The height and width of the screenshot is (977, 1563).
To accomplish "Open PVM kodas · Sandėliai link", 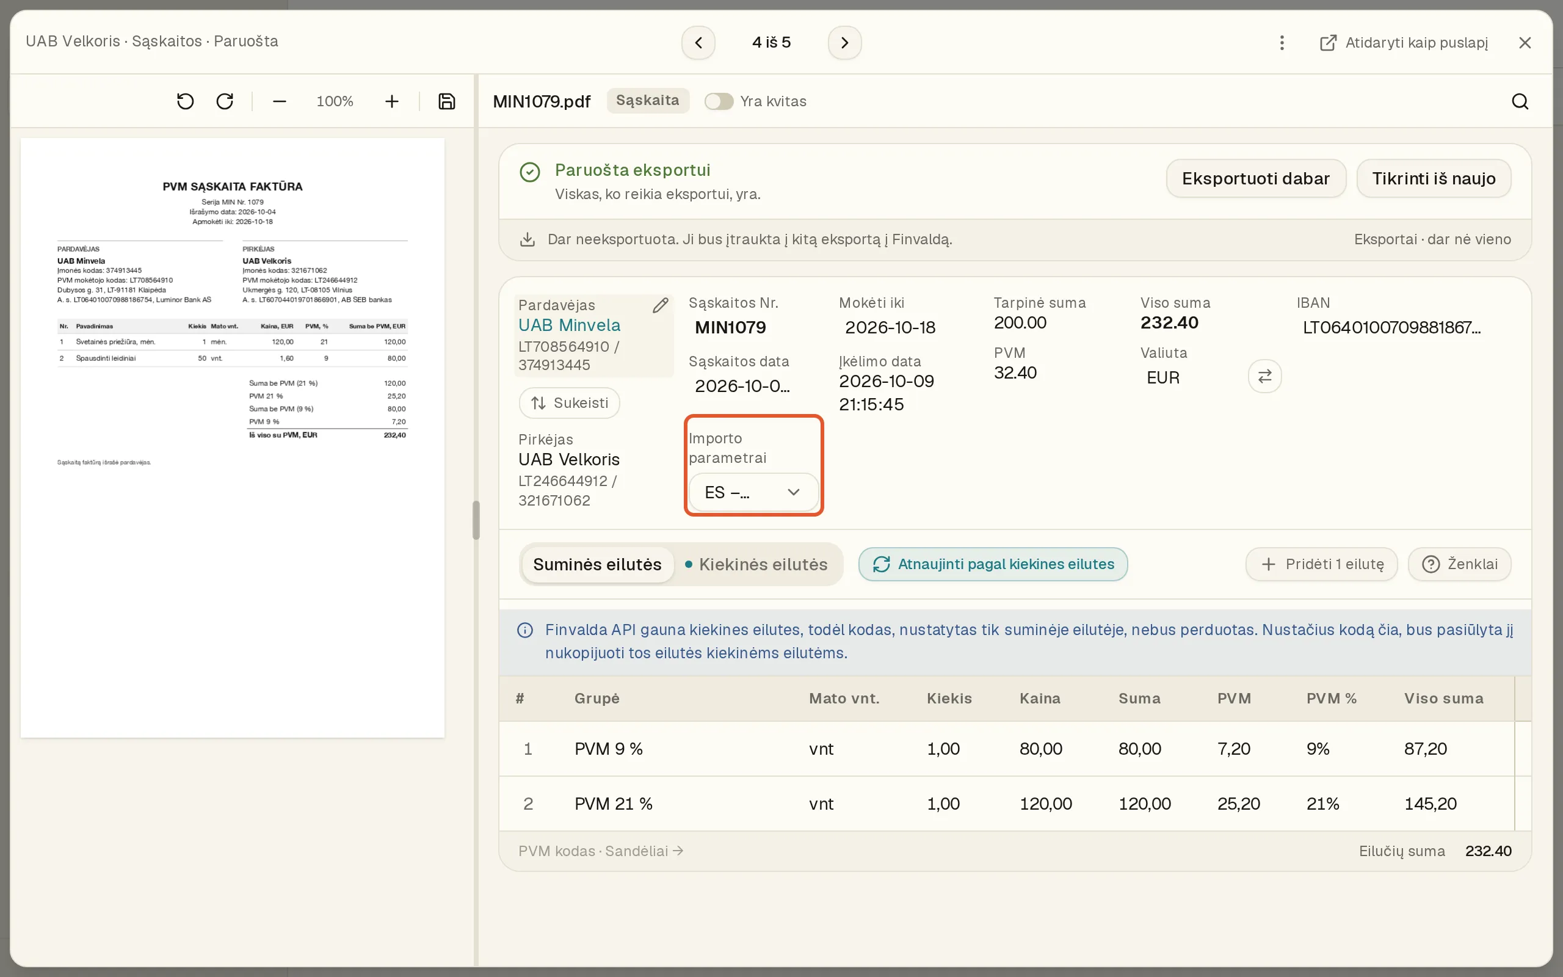I will pos(601,851).
